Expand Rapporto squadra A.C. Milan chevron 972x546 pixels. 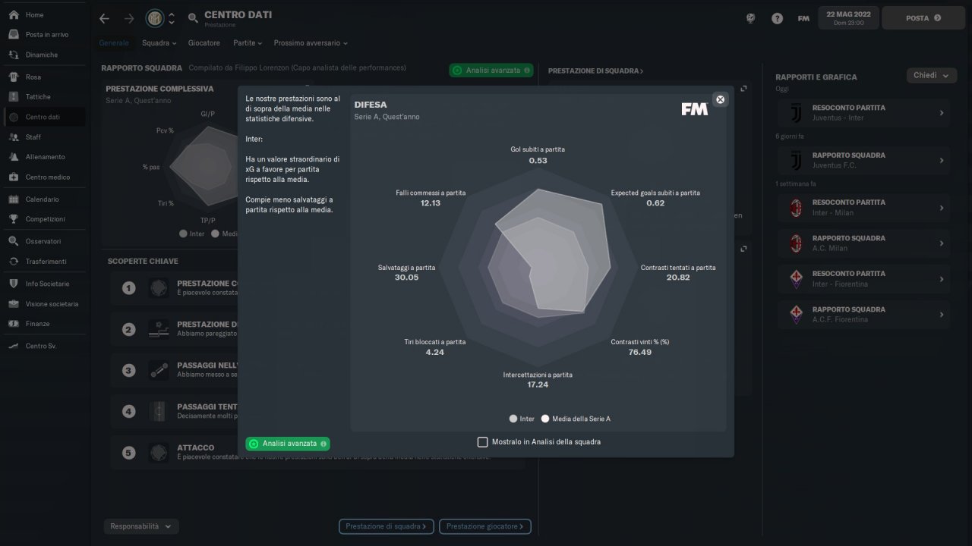(x=942, y=243)
